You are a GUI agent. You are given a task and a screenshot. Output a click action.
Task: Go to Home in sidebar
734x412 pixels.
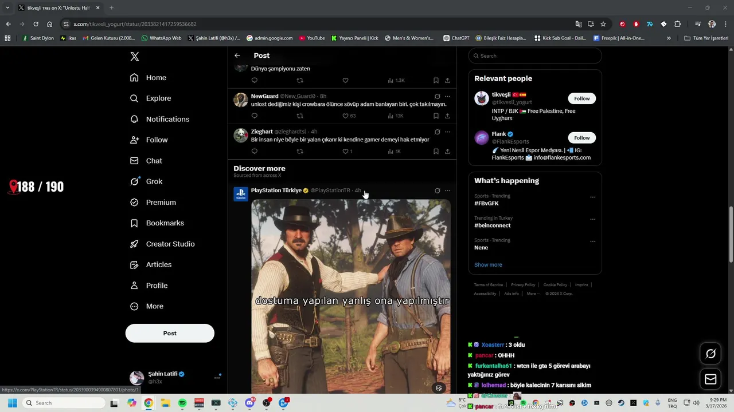coord(148,78)
